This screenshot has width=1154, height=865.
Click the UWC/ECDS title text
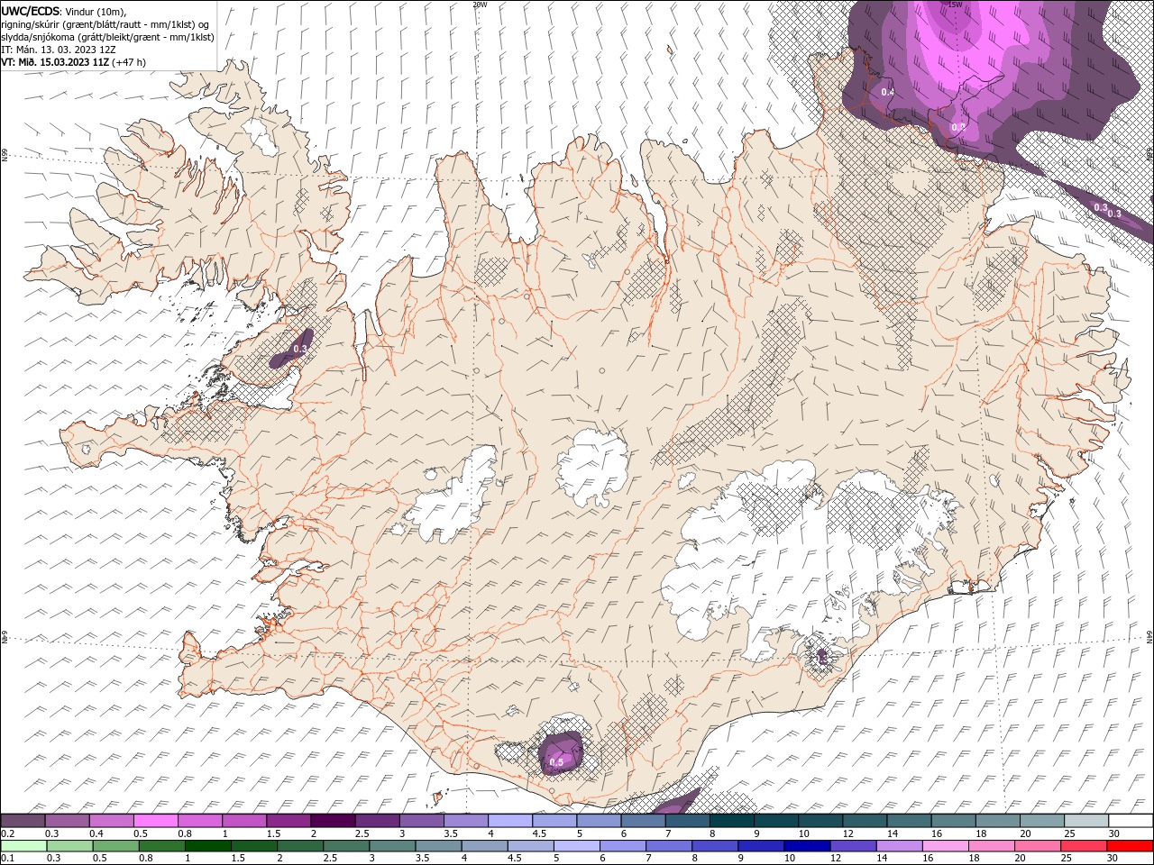[x=31, y=11]
